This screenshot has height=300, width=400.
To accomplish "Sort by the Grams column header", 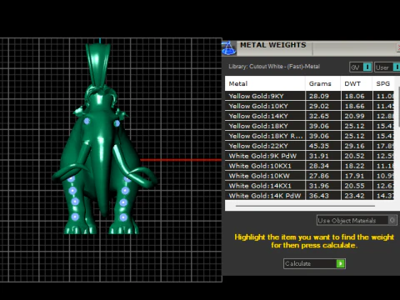I will pos(322,83).
